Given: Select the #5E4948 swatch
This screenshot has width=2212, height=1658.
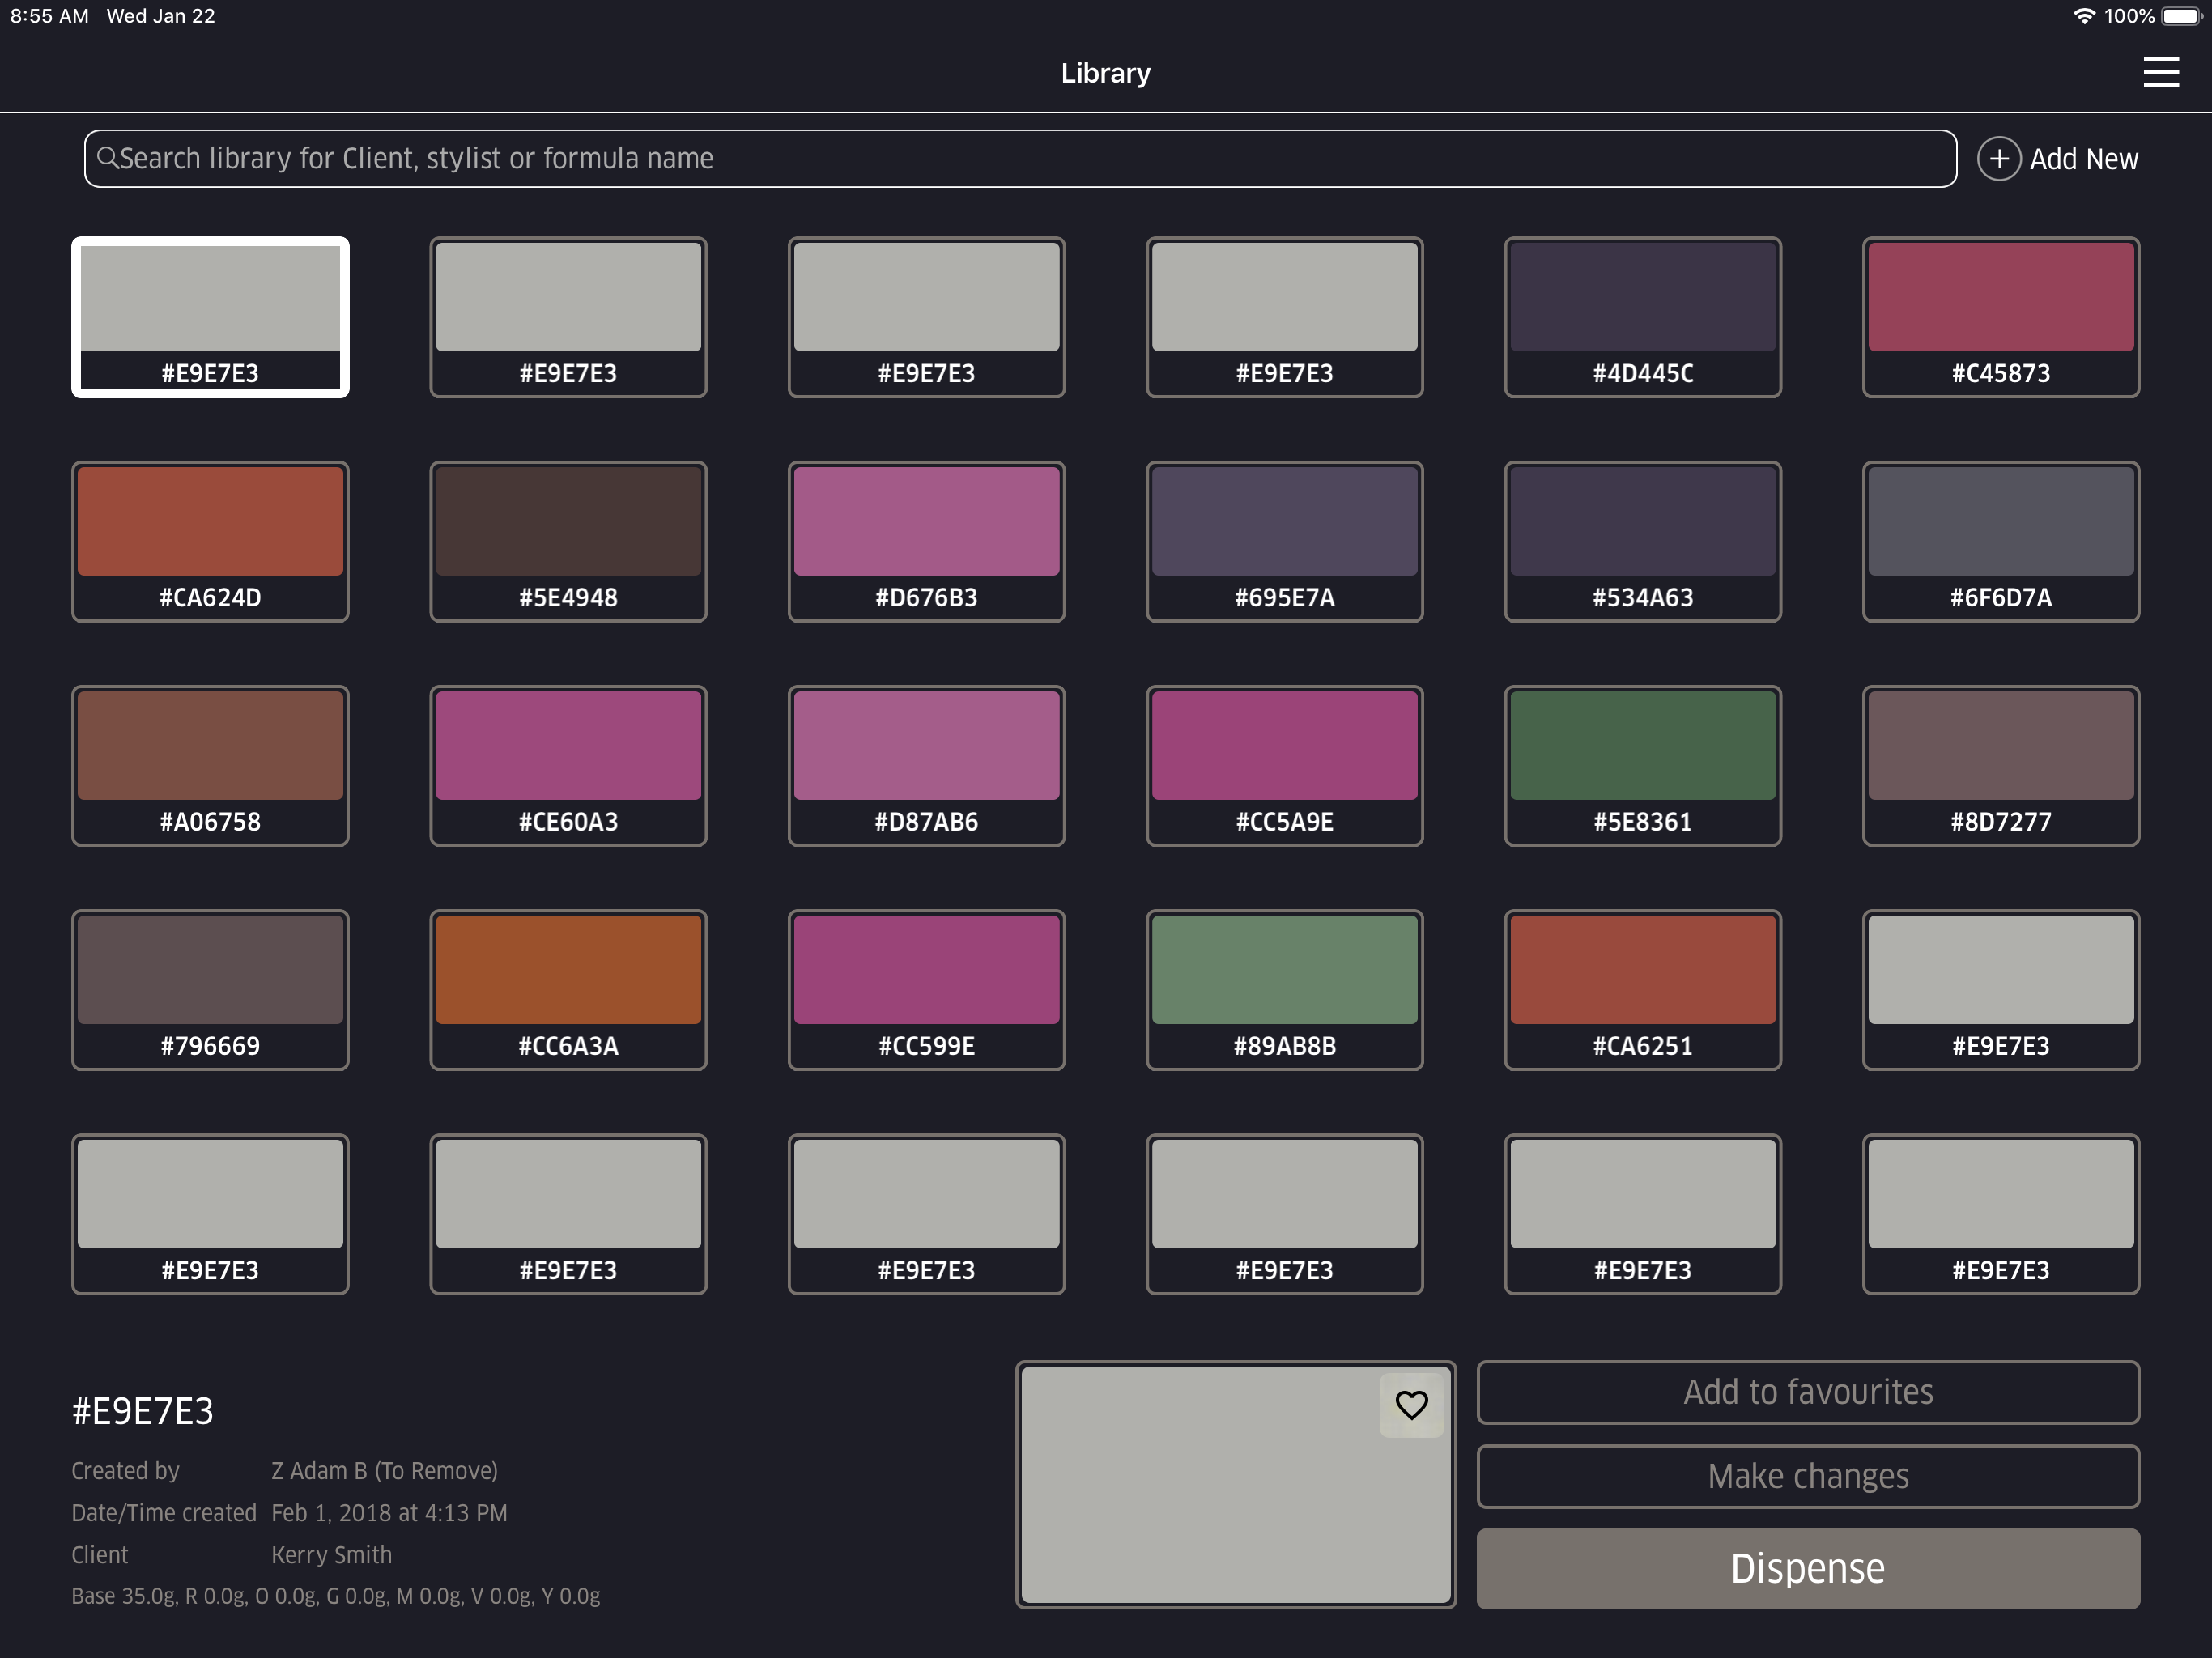Looking at the screenshot, I should click(x=568, y=541).
